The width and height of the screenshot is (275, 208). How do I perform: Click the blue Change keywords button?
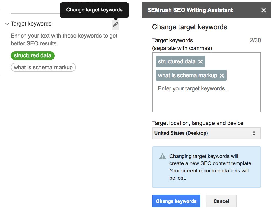pos(176,201)
